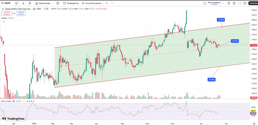Open the Симулятор рынка replay tool

(x=92, y=3)
